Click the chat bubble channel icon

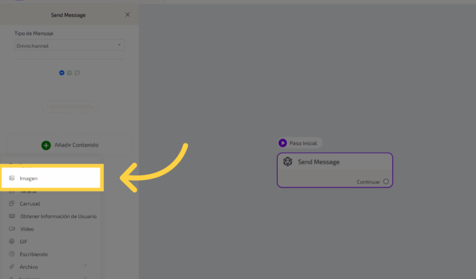click(x=77, y=73)
